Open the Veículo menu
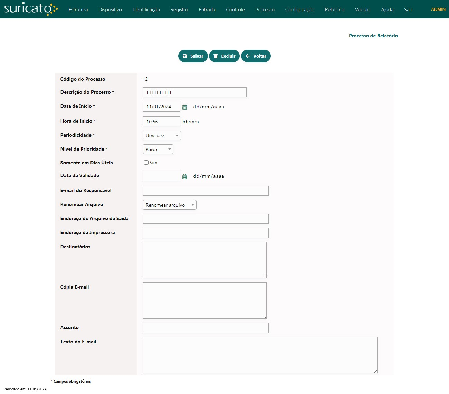 coord(363,10)
